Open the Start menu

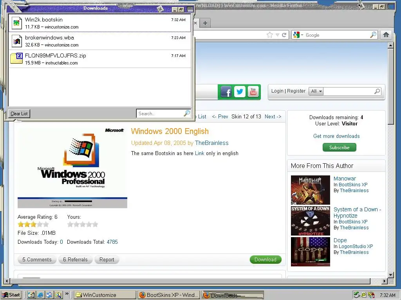(11, 295)
